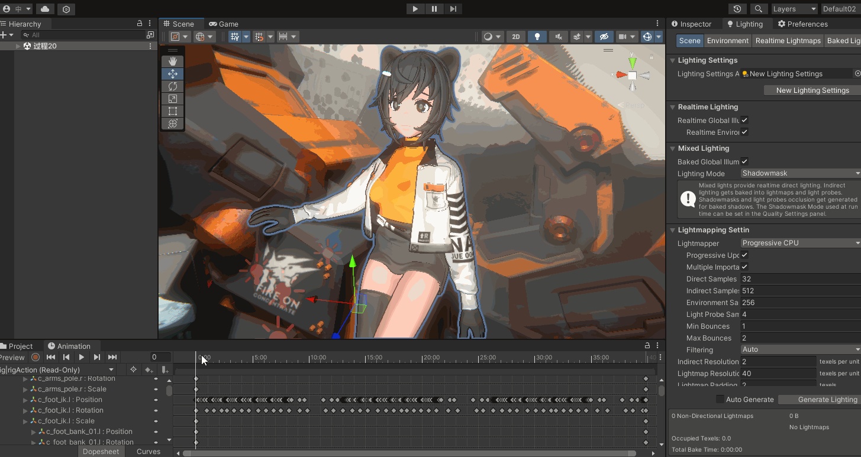This screenshot has height=457, width=861.
Task: Open the Unity services settings icon
Action: tap(66, 9)
